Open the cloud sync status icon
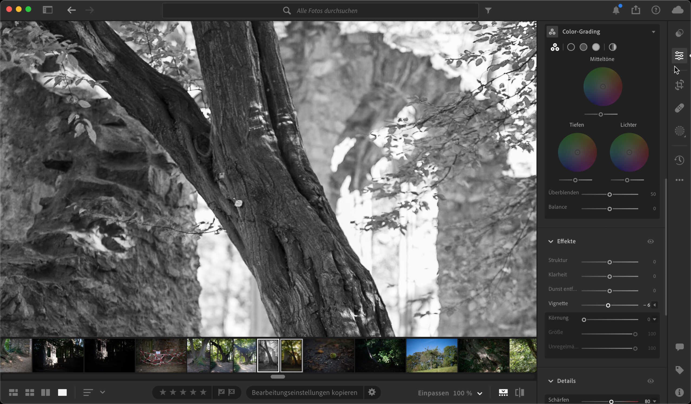 coord(678,10)
